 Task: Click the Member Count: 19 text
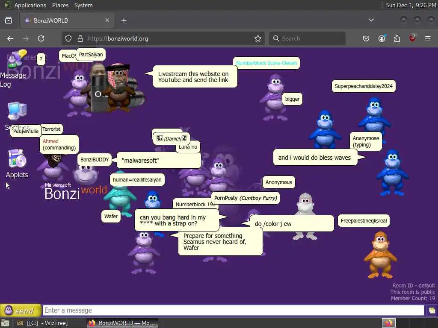tap(413, 299)
